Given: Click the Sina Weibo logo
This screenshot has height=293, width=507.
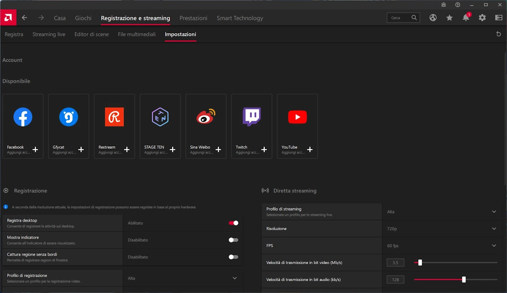Looking at the screenshot, I should point(206,117).
